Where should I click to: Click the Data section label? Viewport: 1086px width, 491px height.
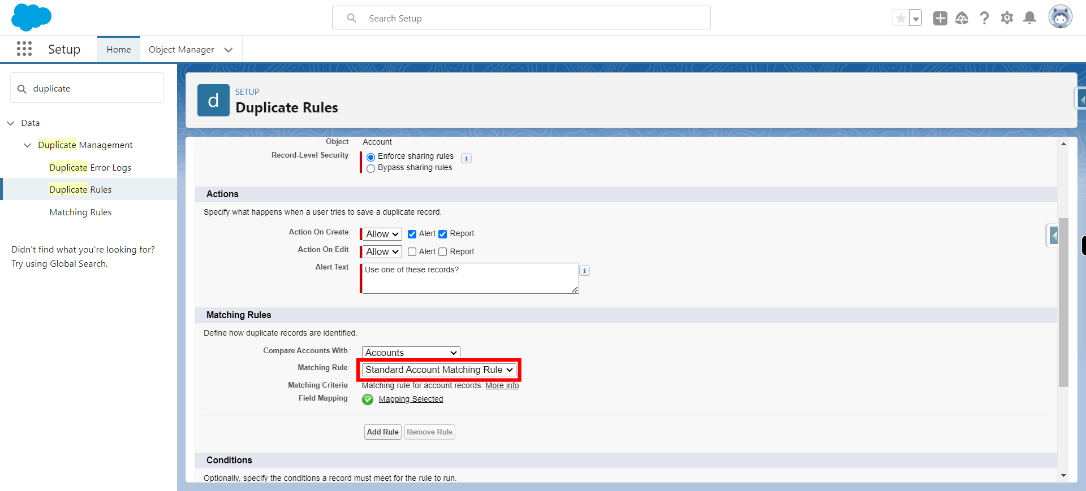[31, 123]
